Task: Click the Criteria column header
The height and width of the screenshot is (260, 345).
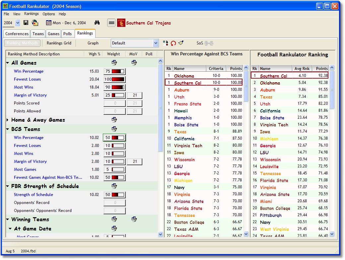Action: click(216, 68)
